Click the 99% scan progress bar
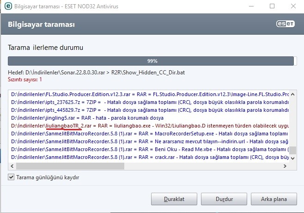 tap(152, 61)
